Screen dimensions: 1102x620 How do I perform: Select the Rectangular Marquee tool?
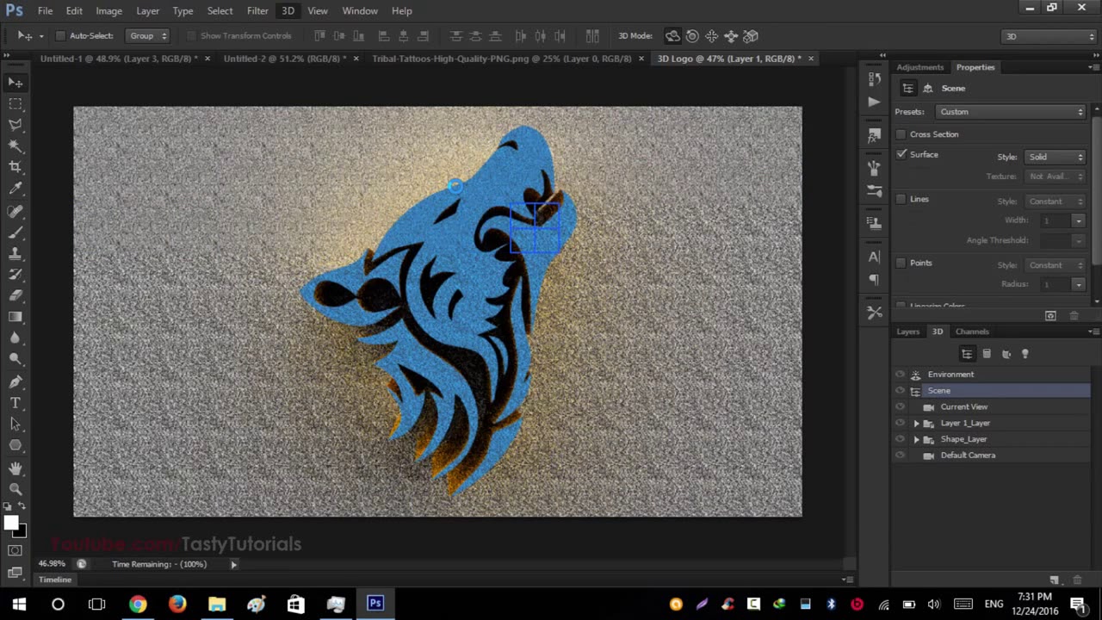tap(15, 103)
